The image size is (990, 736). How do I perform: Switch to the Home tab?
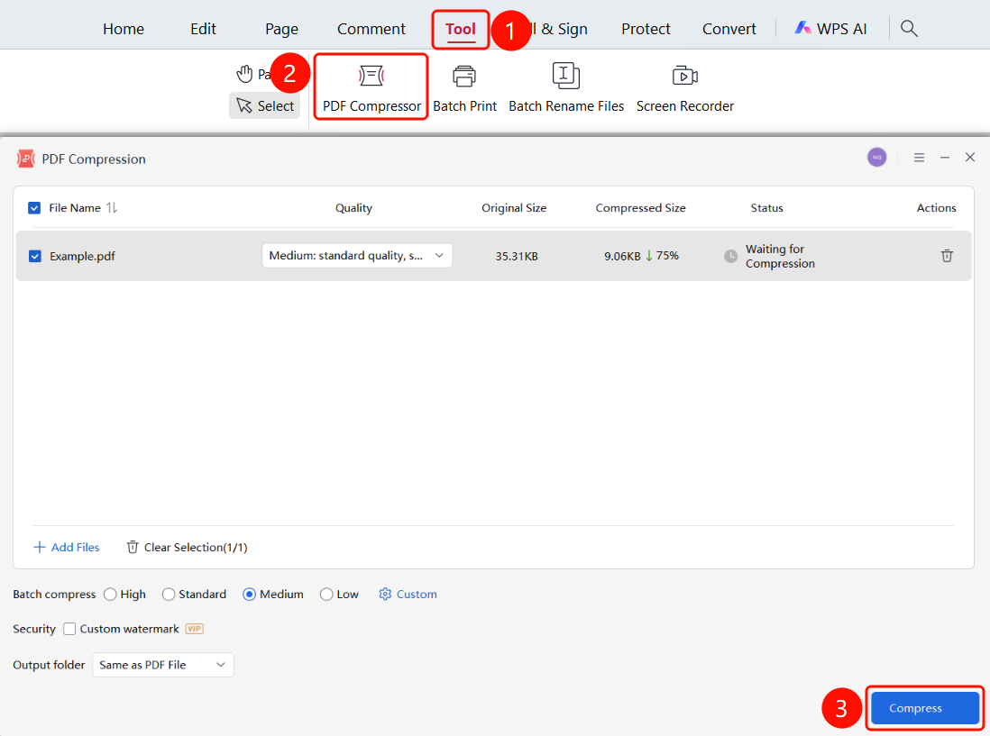[x=124, y=29]
